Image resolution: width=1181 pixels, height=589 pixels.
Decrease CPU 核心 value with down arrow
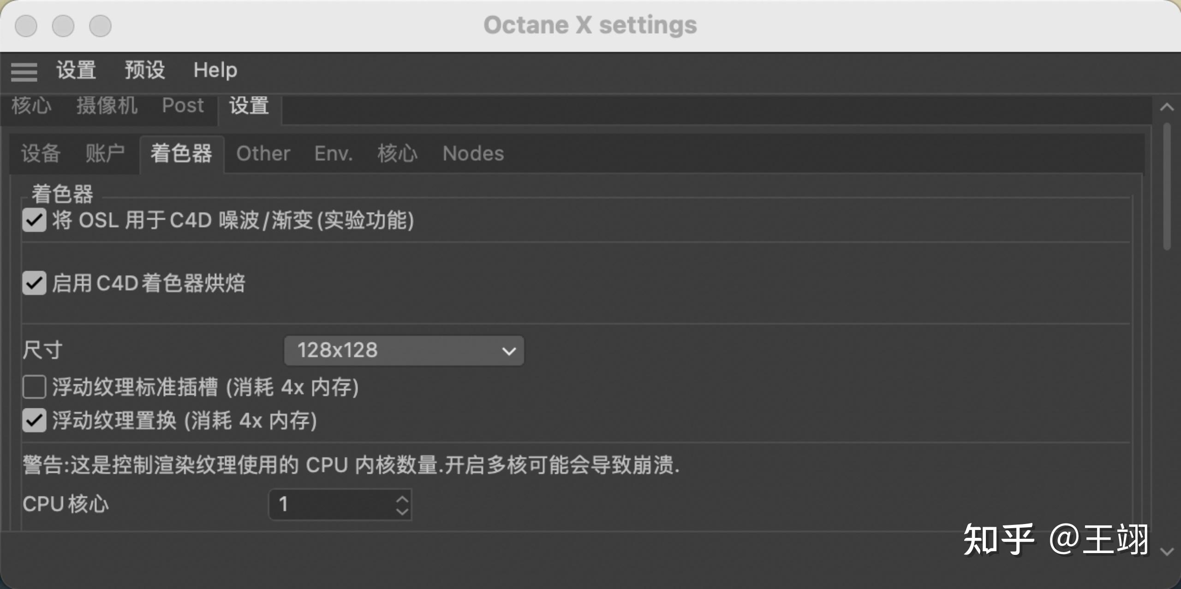[402, 511]
